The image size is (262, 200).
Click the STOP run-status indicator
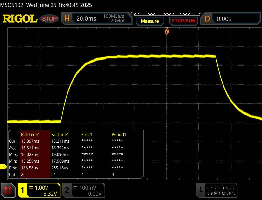click(x=49, y=19)
